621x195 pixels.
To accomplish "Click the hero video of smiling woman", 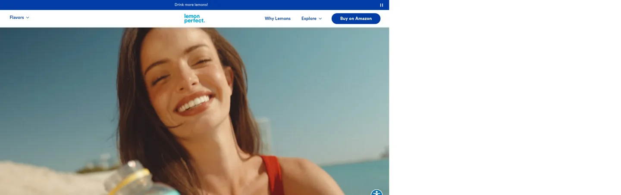I will [194, 111].
